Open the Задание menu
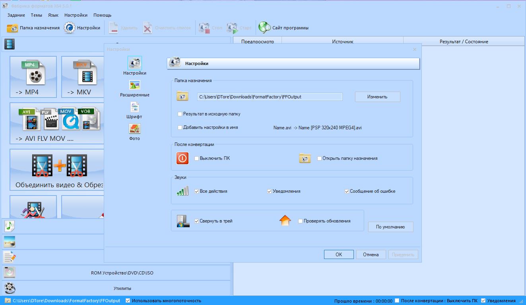The image size is (526, 305). pos(16,15)
